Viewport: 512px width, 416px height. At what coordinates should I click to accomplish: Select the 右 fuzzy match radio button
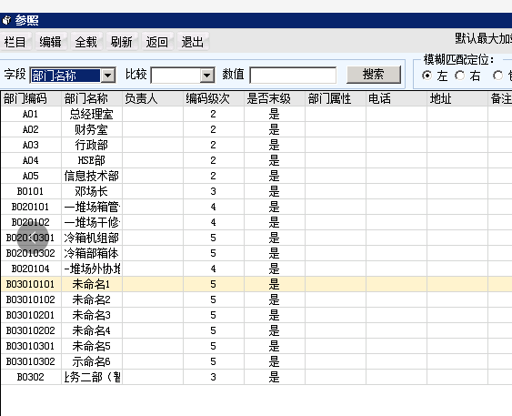[460, 76]
